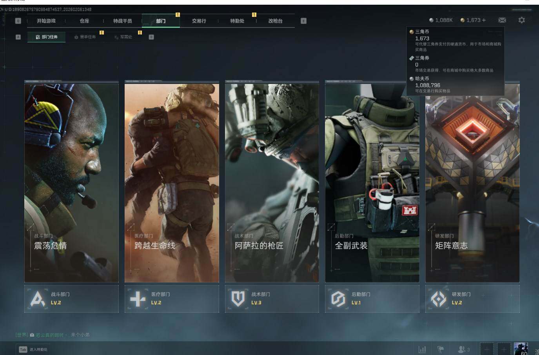Click the first empty squad plus slot
This screenshot has width=539, height=355.
486,349
